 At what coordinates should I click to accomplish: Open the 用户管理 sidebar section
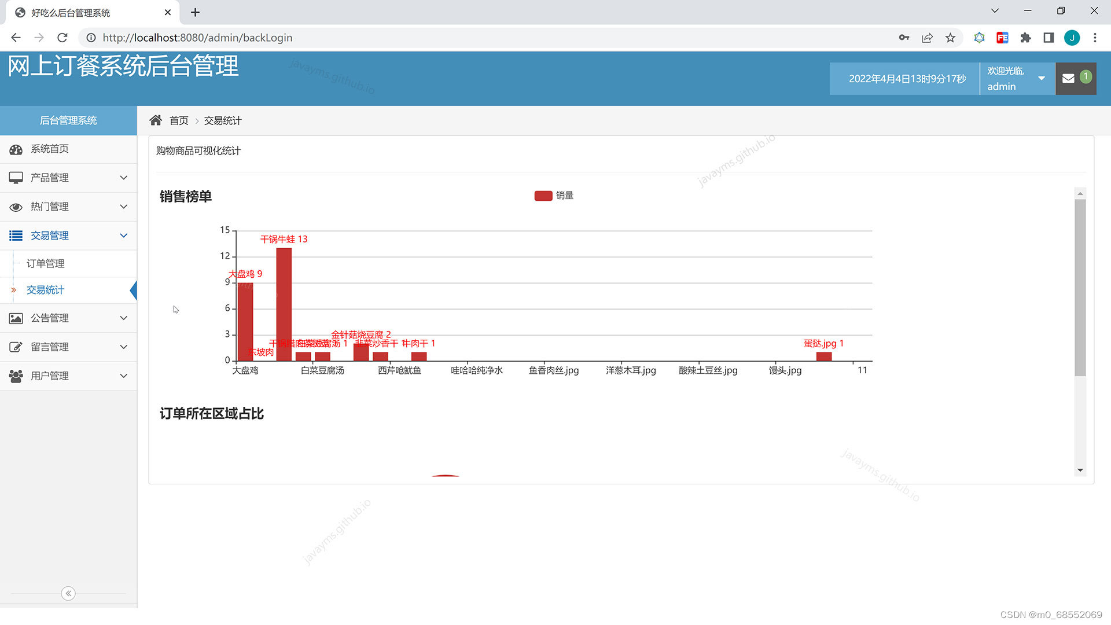click(50, 376)
